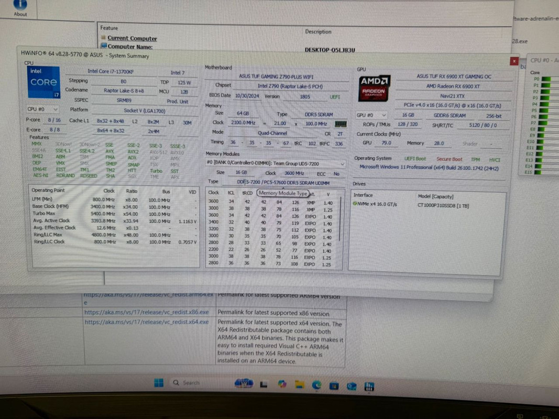Click the 2100.0 MHz memory clock value
Viewport: 559px width, 419px height.
click(243, 123)
